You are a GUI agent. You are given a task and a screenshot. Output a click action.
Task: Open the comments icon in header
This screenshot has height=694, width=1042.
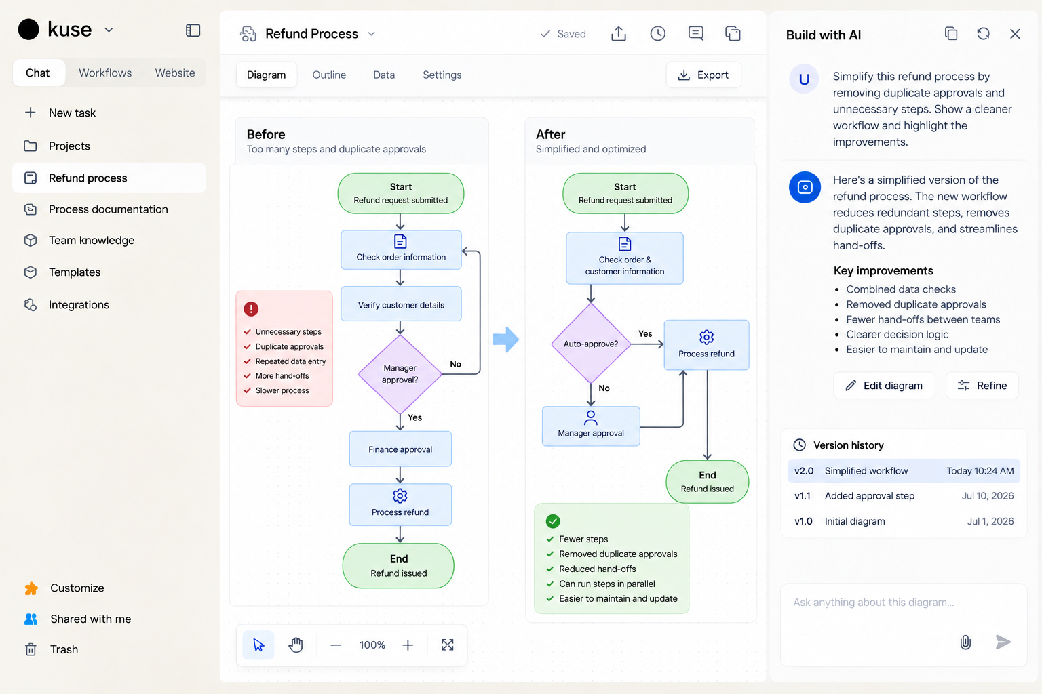coord(696,34)
